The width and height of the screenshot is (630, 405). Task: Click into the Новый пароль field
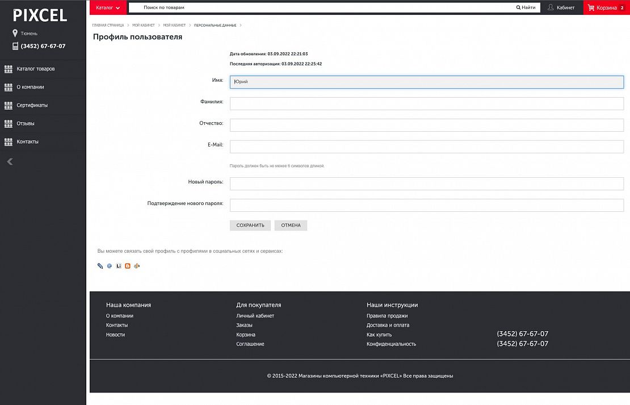(426, 183)
